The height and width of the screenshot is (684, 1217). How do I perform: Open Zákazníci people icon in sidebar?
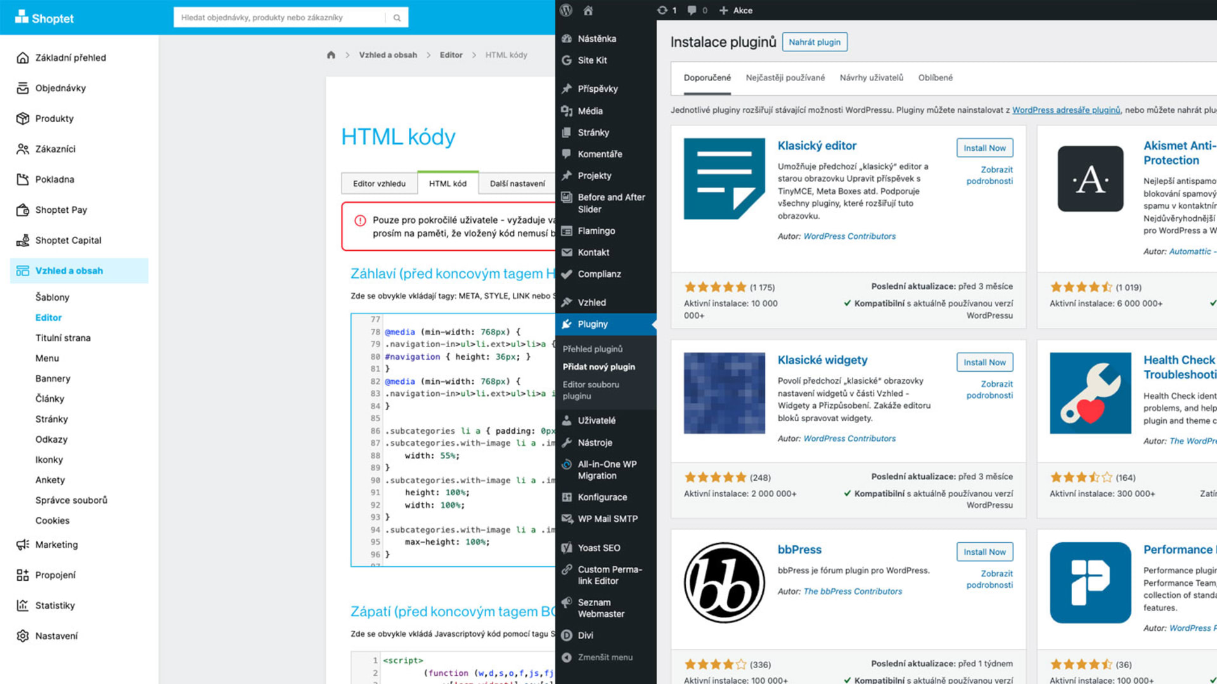pyautogui.click(x=23, y=149)
